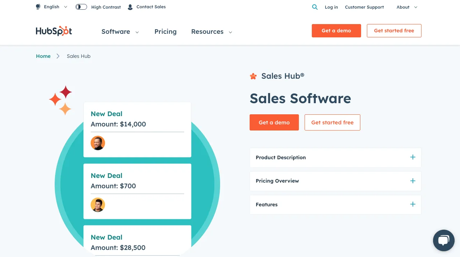Open the chat widget bubble
Screen dimensions: 460x257
tap(444, 240)
